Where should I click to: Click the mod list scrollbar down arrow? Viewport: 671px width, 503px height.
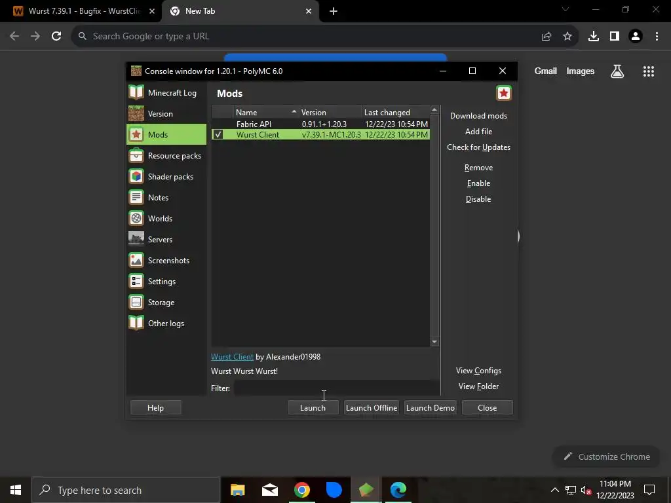[x=435, y=342]
